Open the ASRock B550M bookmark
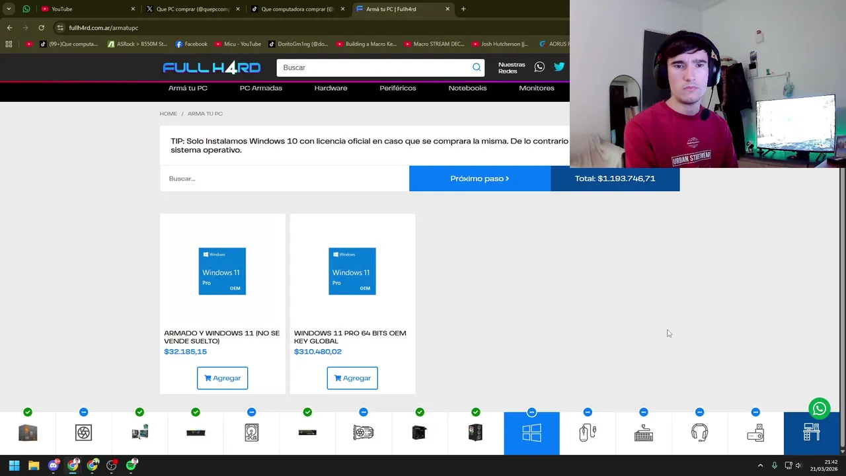846x476 pixels. [137, 44]
